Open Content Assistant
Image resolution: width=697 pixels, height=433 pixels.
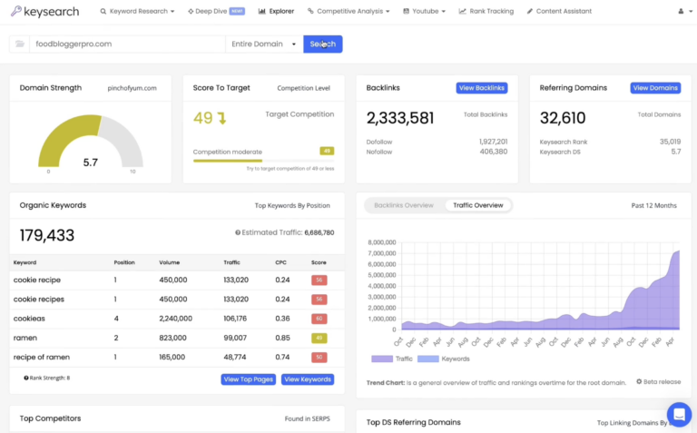coord(559,11)
